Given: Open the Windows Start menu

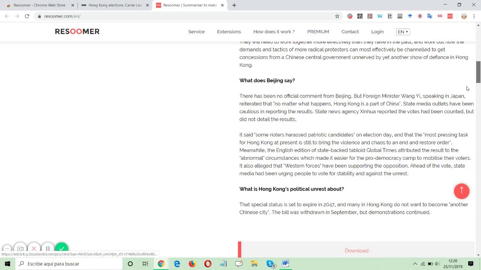Looking at the screenshot, I should click(x=8, y=264).
